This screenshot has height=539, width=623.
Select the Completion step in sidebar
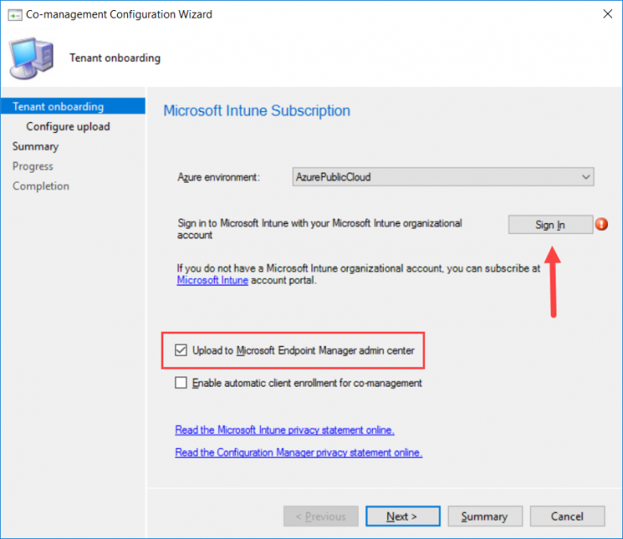point(41,186)
